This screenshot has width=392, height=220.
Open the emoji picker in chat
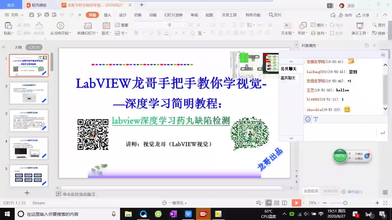point(308,119)
